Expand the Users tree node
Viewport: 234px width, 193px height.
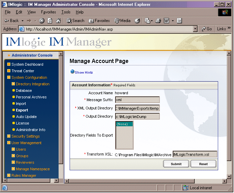coord(13,149)
